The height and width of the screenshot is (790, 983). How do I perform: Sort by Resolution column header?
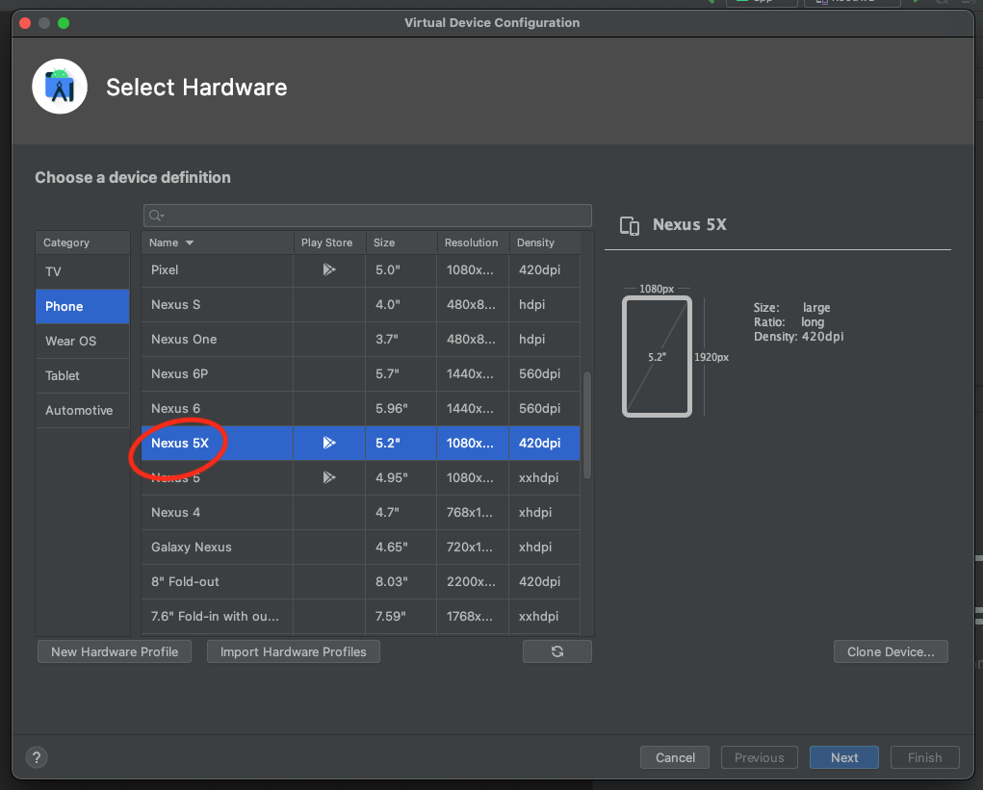(x=473, y=242)
